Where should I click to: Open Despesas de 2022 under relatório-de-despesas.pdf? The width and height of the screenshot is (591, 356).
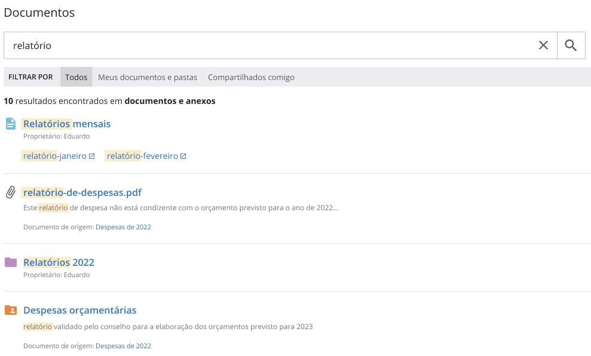pos(123,227)
